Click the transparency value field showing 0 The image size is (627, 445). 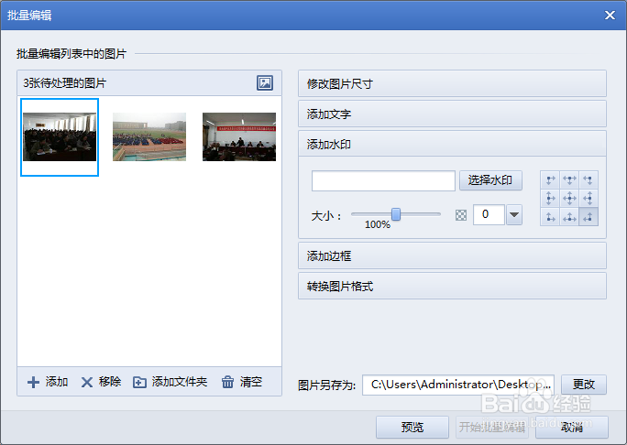pyautogui.click(x=489, y=215)
